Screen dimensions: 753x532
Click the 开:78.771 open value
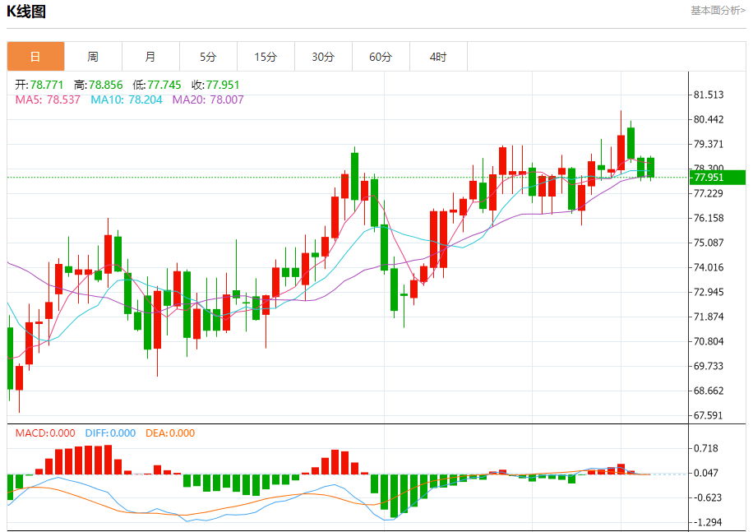(39, 85)
